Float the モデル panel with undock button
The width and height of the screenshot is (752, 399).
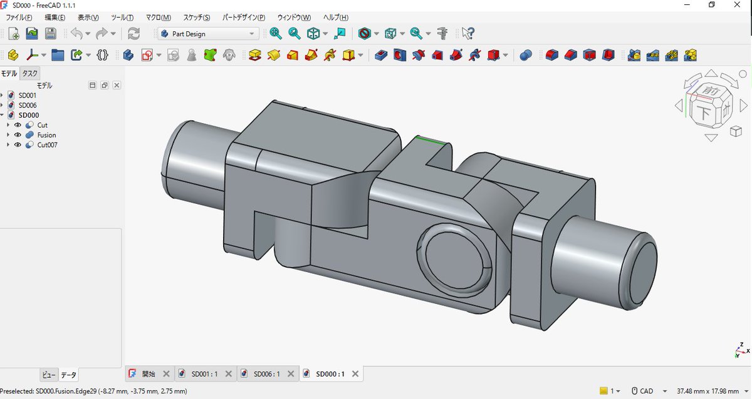pos(105,85)
